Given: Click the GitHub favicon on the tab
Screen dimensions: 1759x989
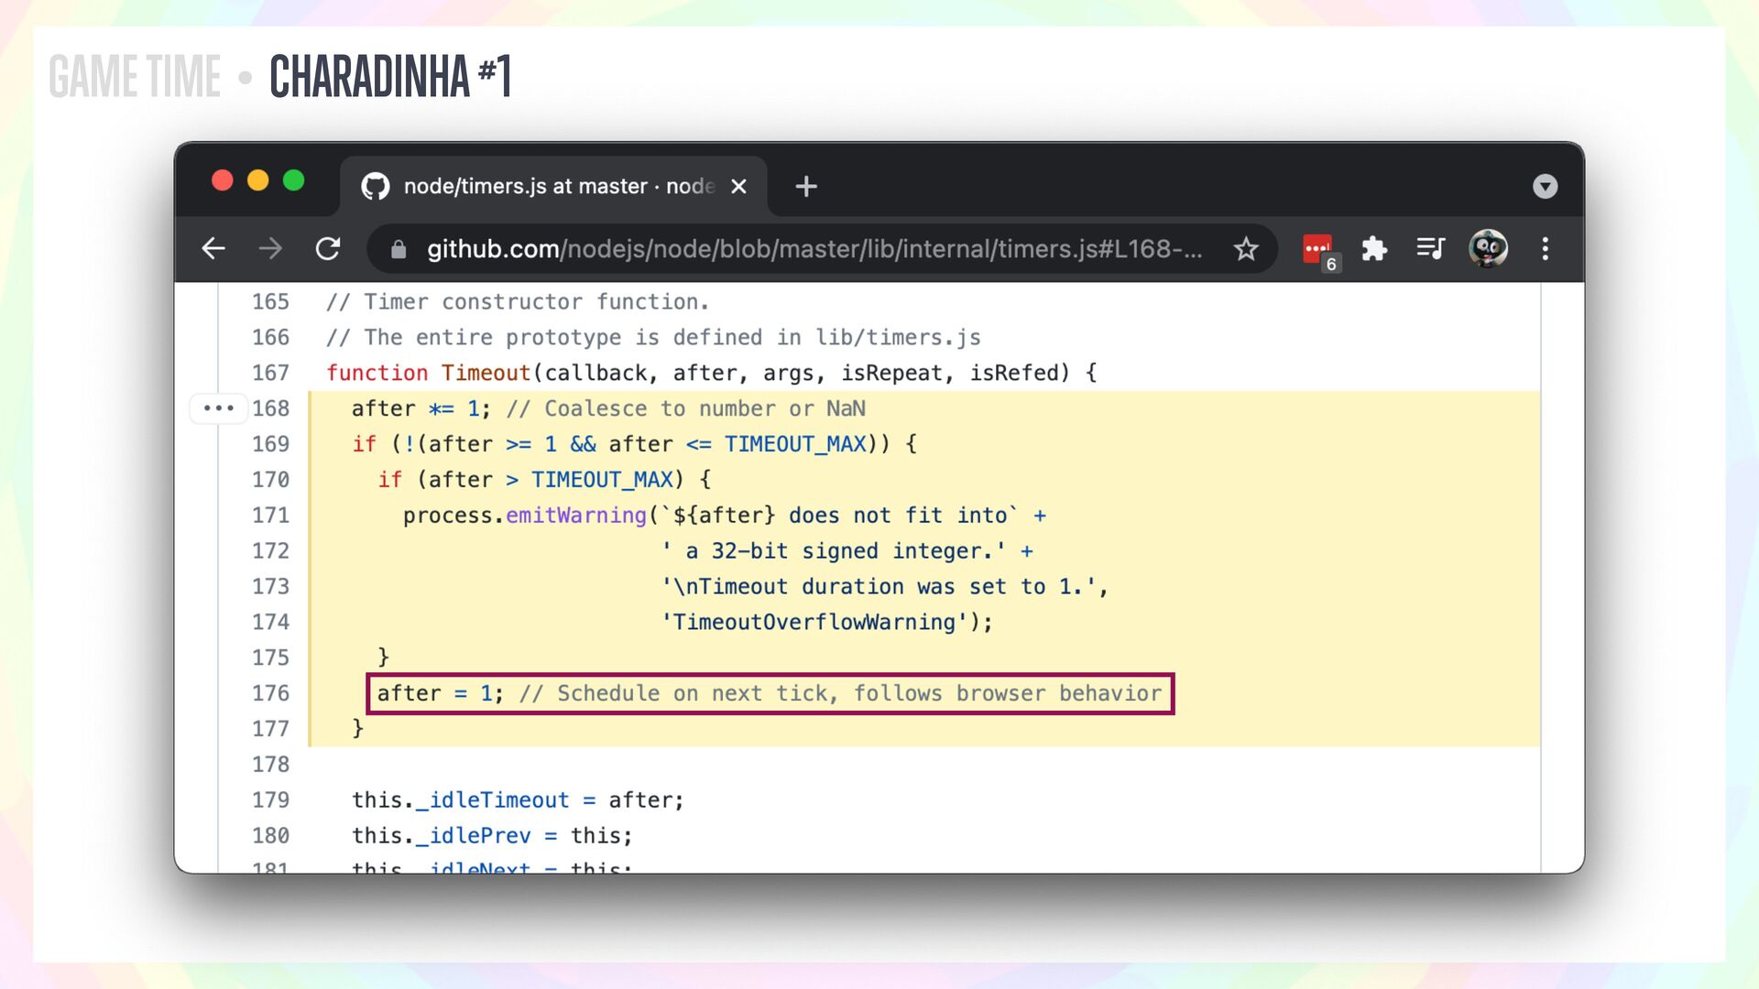Looking at the screenshot, I should coord(376,187).
